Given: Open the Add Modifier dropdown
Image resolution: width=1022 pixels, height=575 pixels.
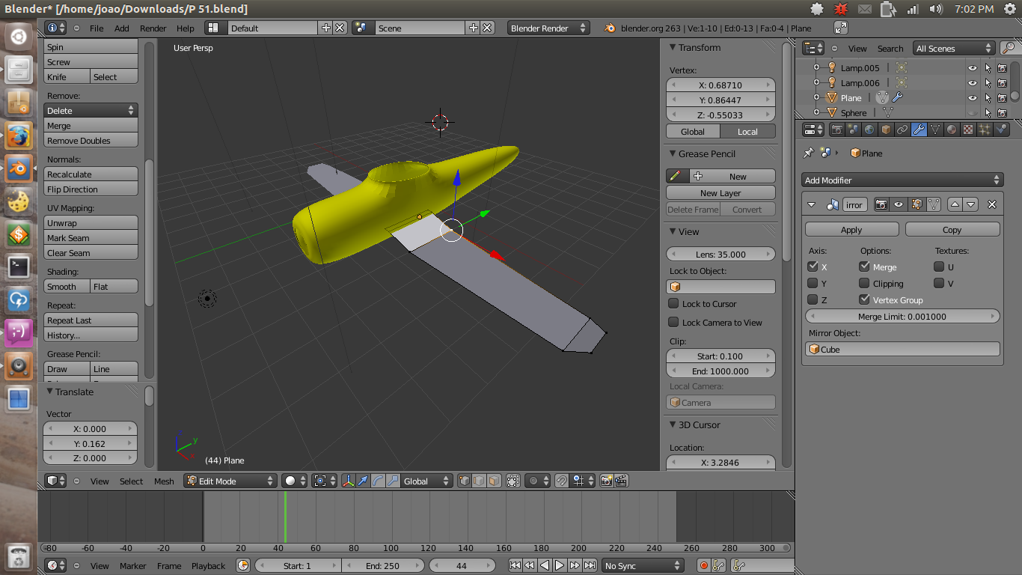Looking at the screenshot, I should click(x=902, y=180).
